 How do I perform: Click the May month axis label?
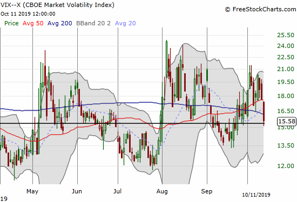(32, 191)
